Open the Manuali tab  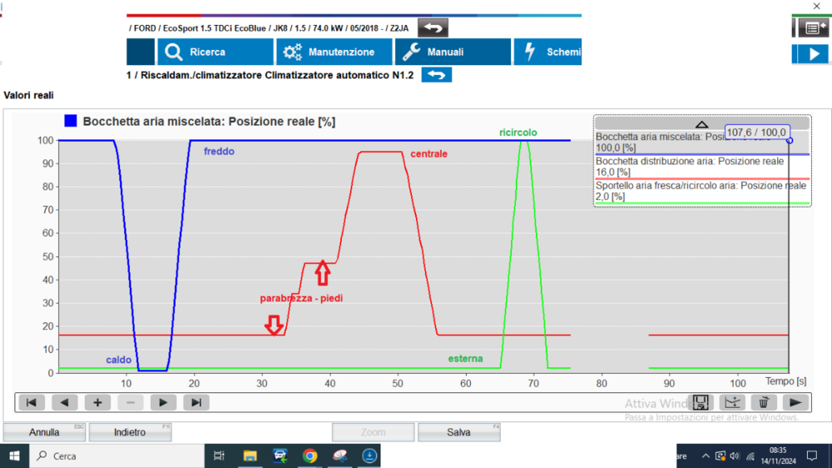click(x=452, y=52)
